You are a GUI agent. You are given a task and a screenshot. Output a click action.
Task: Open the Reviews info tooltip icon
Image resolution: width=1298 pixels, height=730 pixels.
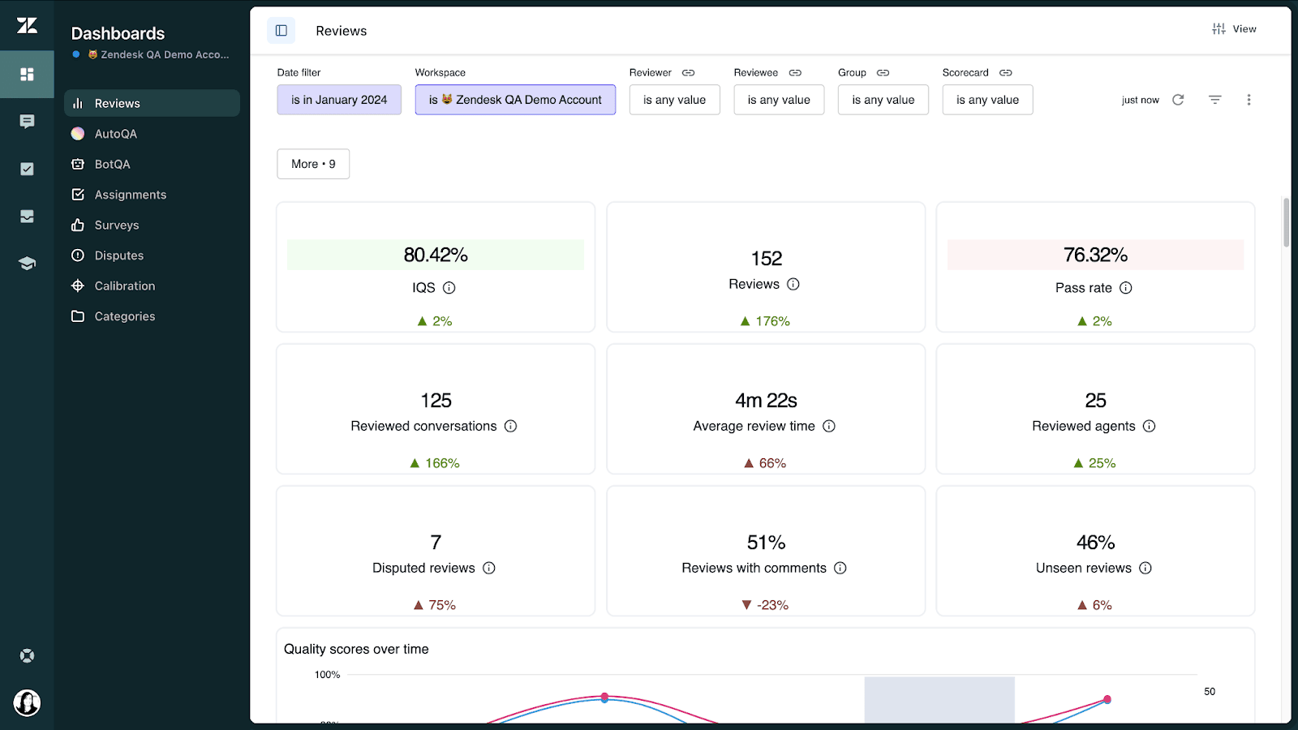click(x=793, y=284)
